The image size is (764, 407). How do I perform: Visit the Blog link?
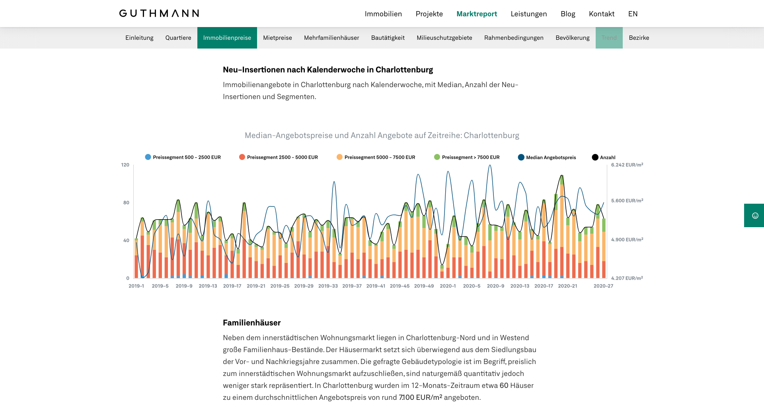click(567, 14)
